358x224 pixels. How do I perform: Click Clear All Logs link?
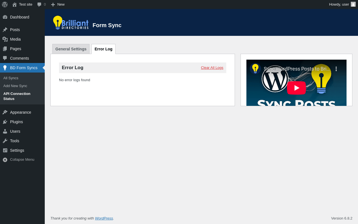[x=212, y=68]
